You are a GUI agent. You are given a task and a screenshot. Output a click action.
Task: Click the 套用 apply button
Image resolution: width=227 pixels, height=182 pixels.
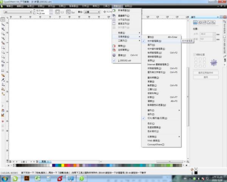point(206,77)
